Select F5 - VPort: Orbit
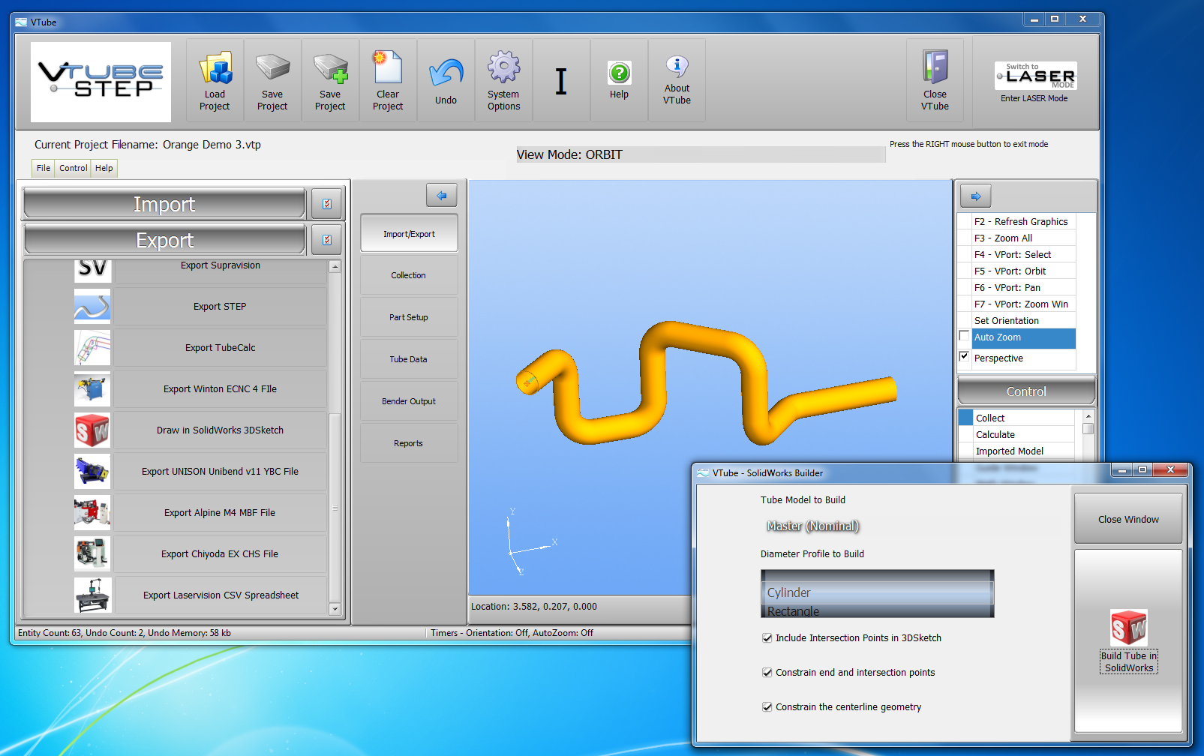This screenshot has width=1204, height=756. pyautogui.click(x=1024, y=271)
